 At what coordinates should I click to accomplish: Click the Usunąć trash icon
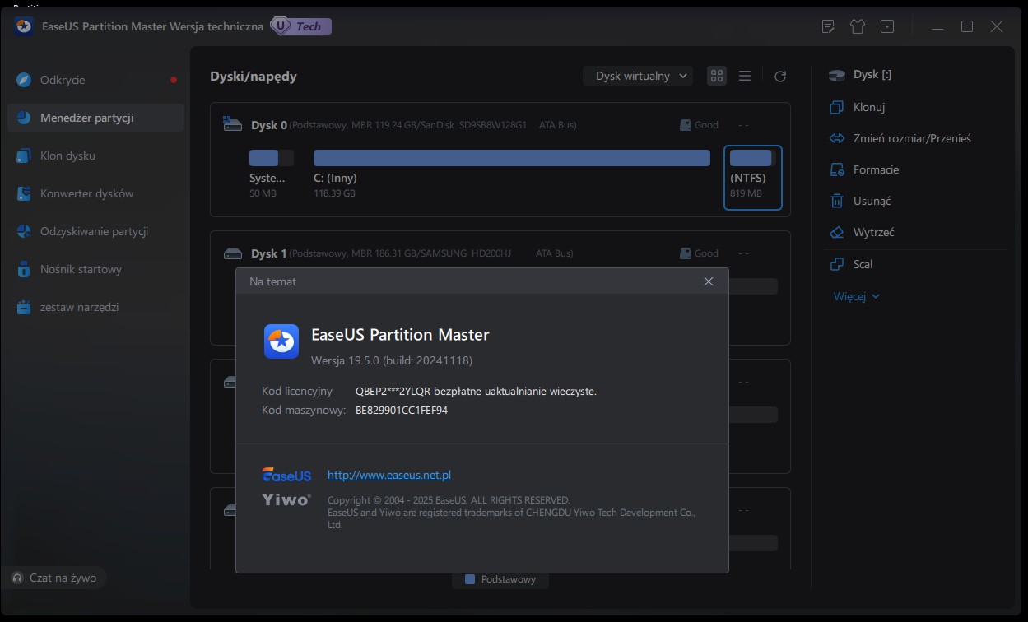tap(837, 201)
